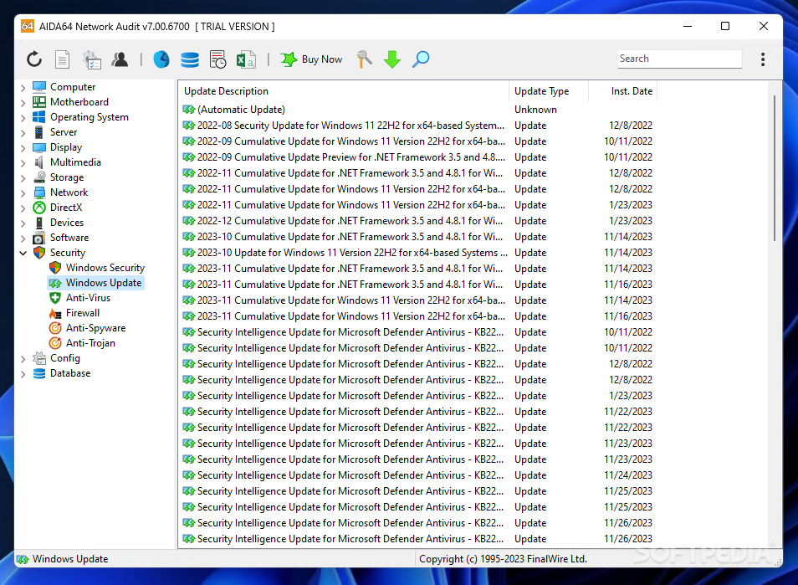The width and height of the screenshot is (798, 585).
Task: Select Windows Update in the tree
Action: coord(104,283)
